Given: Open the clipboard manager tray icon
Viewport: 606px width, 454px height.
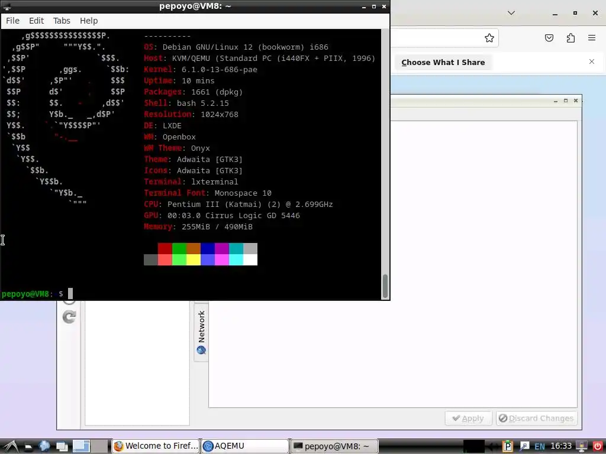Looking at the screenshot, I should [x=507, y=446].
